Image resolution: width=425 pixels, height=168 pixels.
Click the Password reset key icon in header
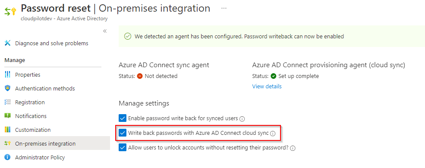tap(10, 12)
